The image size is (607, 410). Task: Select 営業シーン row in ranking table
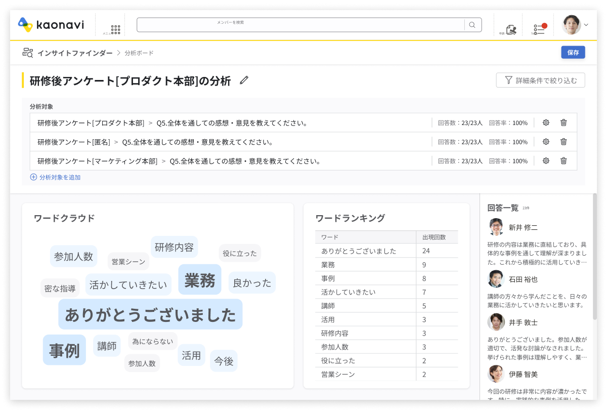pyautogui.click(x=386, y=374)
